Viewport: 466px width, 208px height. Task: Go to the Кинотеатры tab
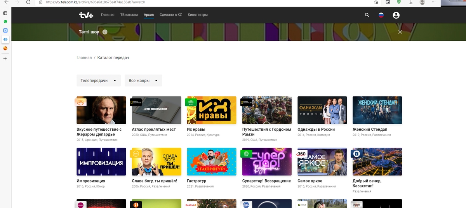pos(197,15)
